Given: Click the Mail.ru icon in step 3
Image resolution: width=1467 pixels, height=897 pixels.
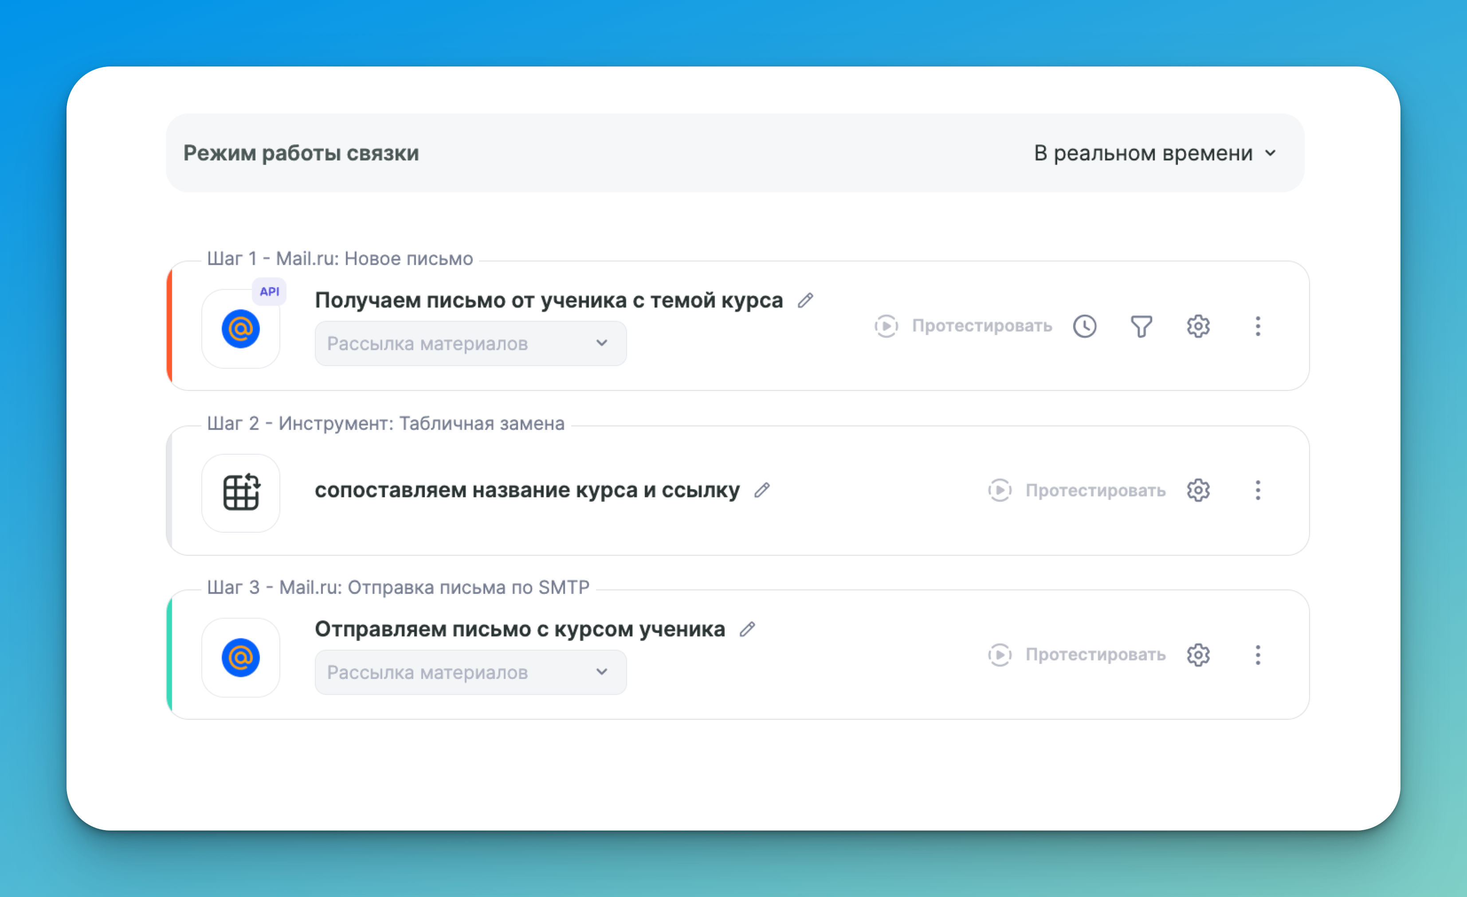Looking at the screenshot, I should [240, 658].
